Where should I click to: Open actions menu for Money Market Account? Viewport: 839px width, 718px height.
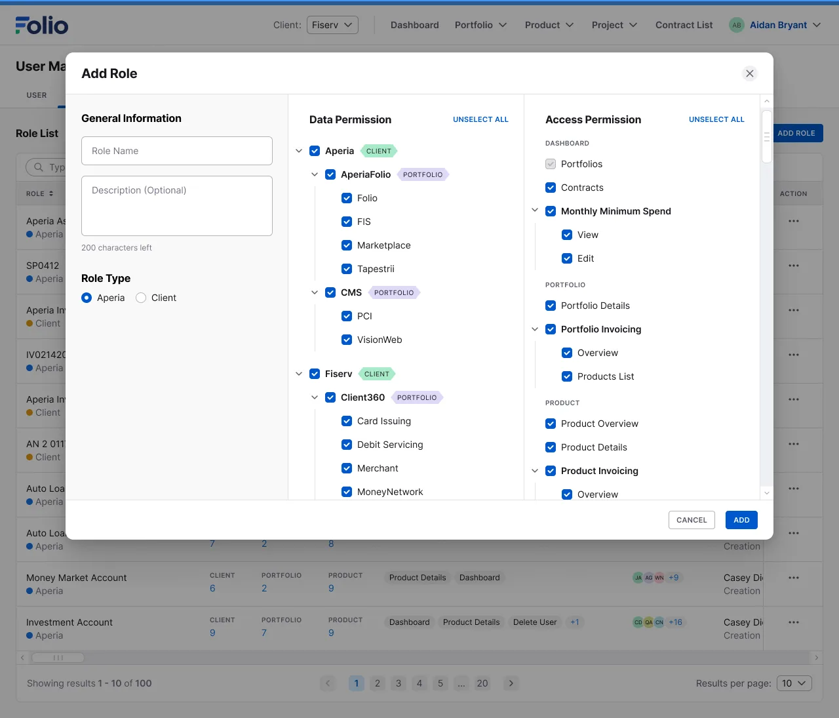coord(794,578)
